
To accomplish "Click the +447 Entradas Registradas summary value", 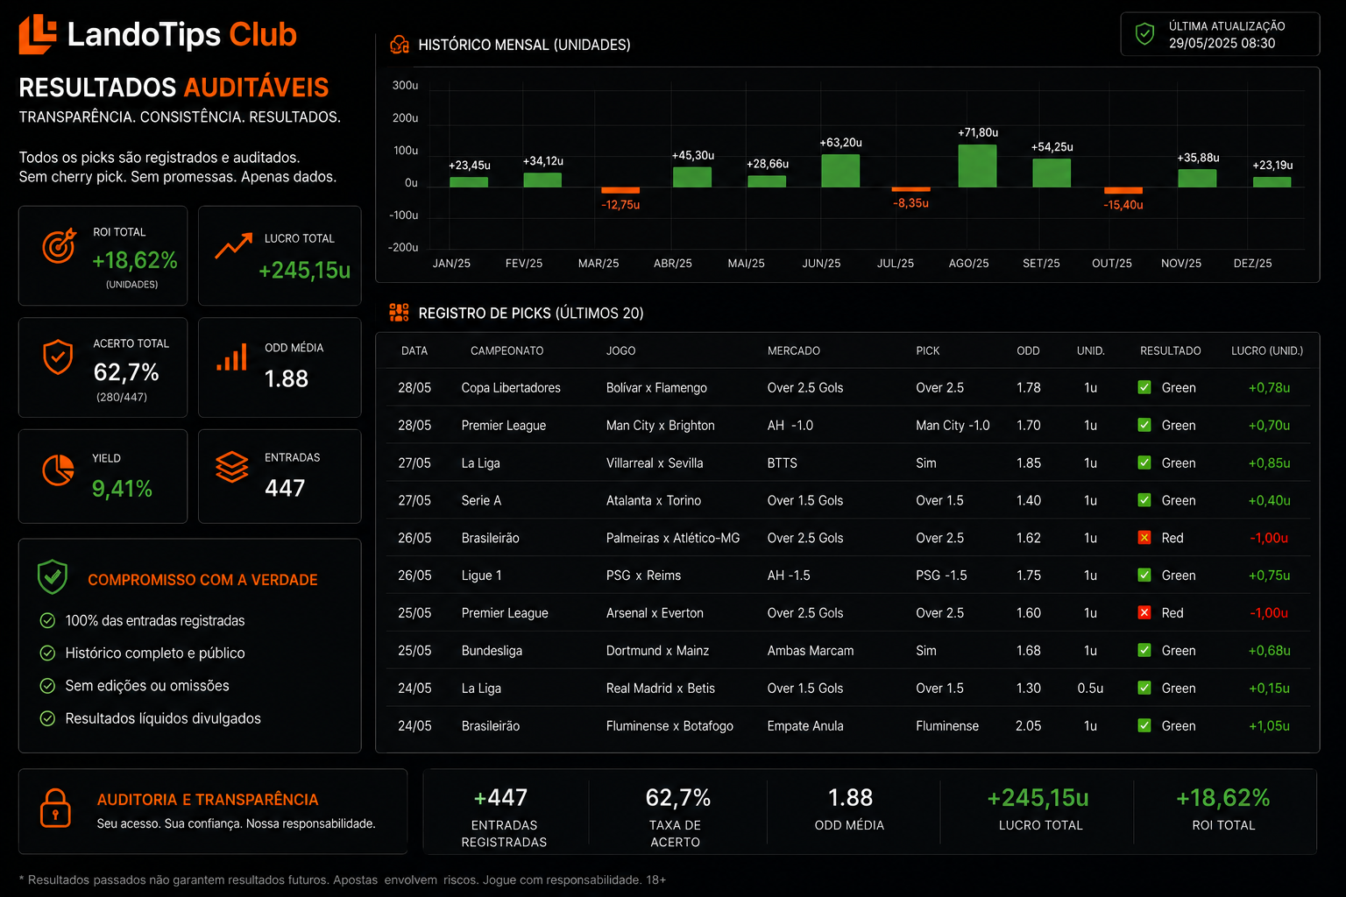I will click(x=500, y=797).
